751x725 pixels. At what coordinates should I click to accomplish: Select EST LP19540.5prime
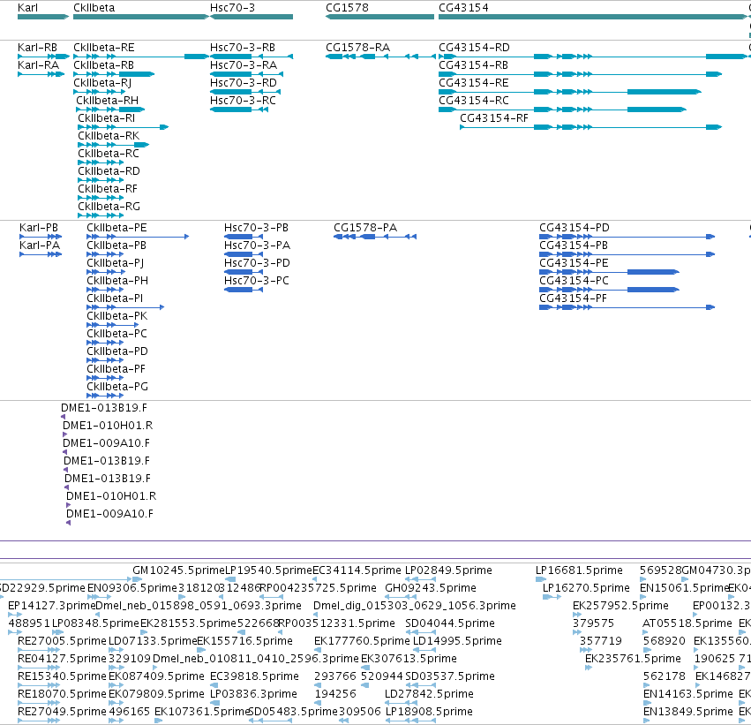[x=268, y=570]
